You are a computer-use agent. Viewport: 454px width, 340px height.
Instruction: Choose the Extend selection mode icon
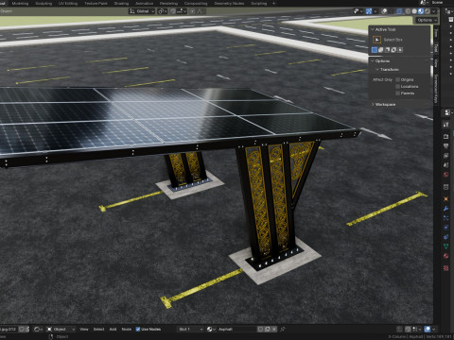tap(381, 50)
